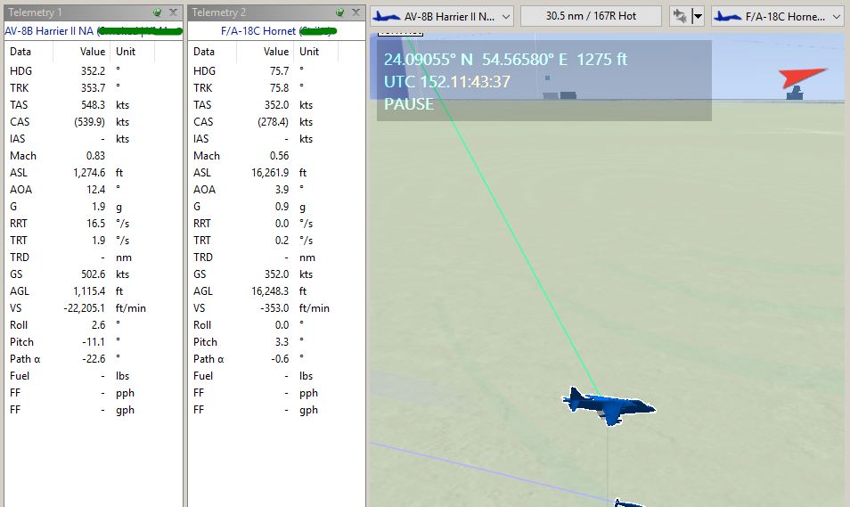Select TRK value 75.8 in Telemetry 2
Screen dimensions: 850x507
(x=280, y=88)
